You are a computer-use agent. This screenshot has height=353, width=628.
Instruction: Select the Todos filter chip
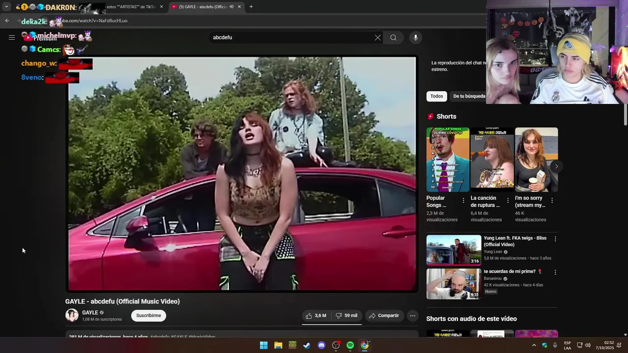click(437, 96)
